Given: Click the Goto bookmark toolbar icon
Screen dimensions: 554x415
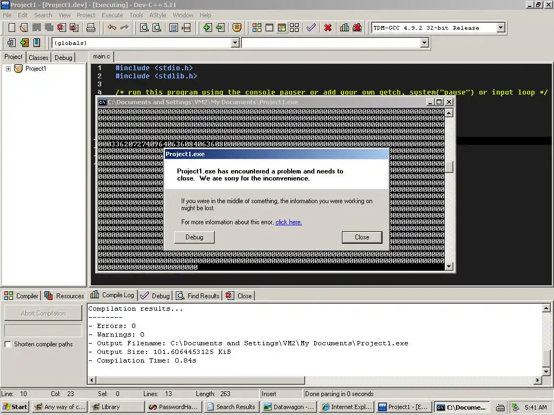Looking at the screenshot, I should coord(37,43).
